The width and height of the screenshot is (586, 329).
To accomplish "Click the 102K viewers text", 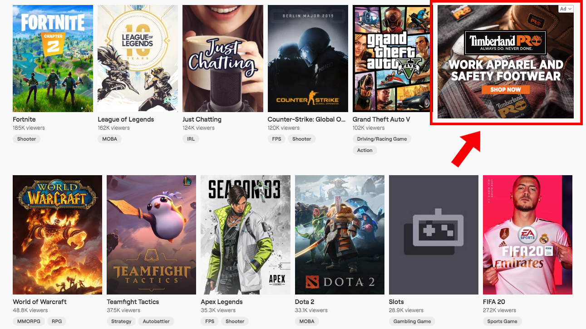I will 369,128.
